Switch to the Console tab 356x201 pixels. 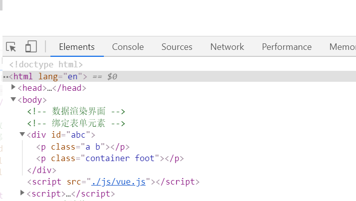(x=128, y=47)
